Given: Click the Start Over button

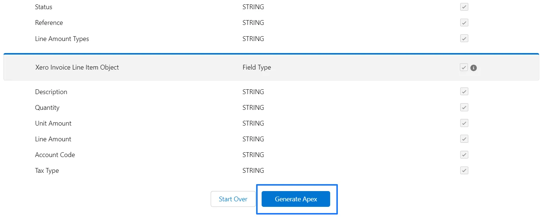Looking at the screenshot, I should 233,199.
